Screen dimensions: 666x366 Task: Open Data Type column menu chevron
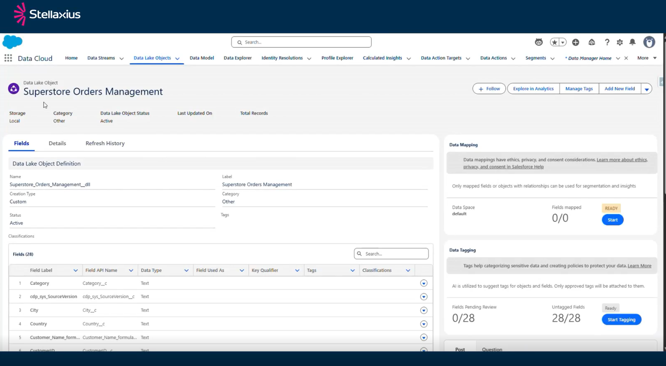click(186, 270)
